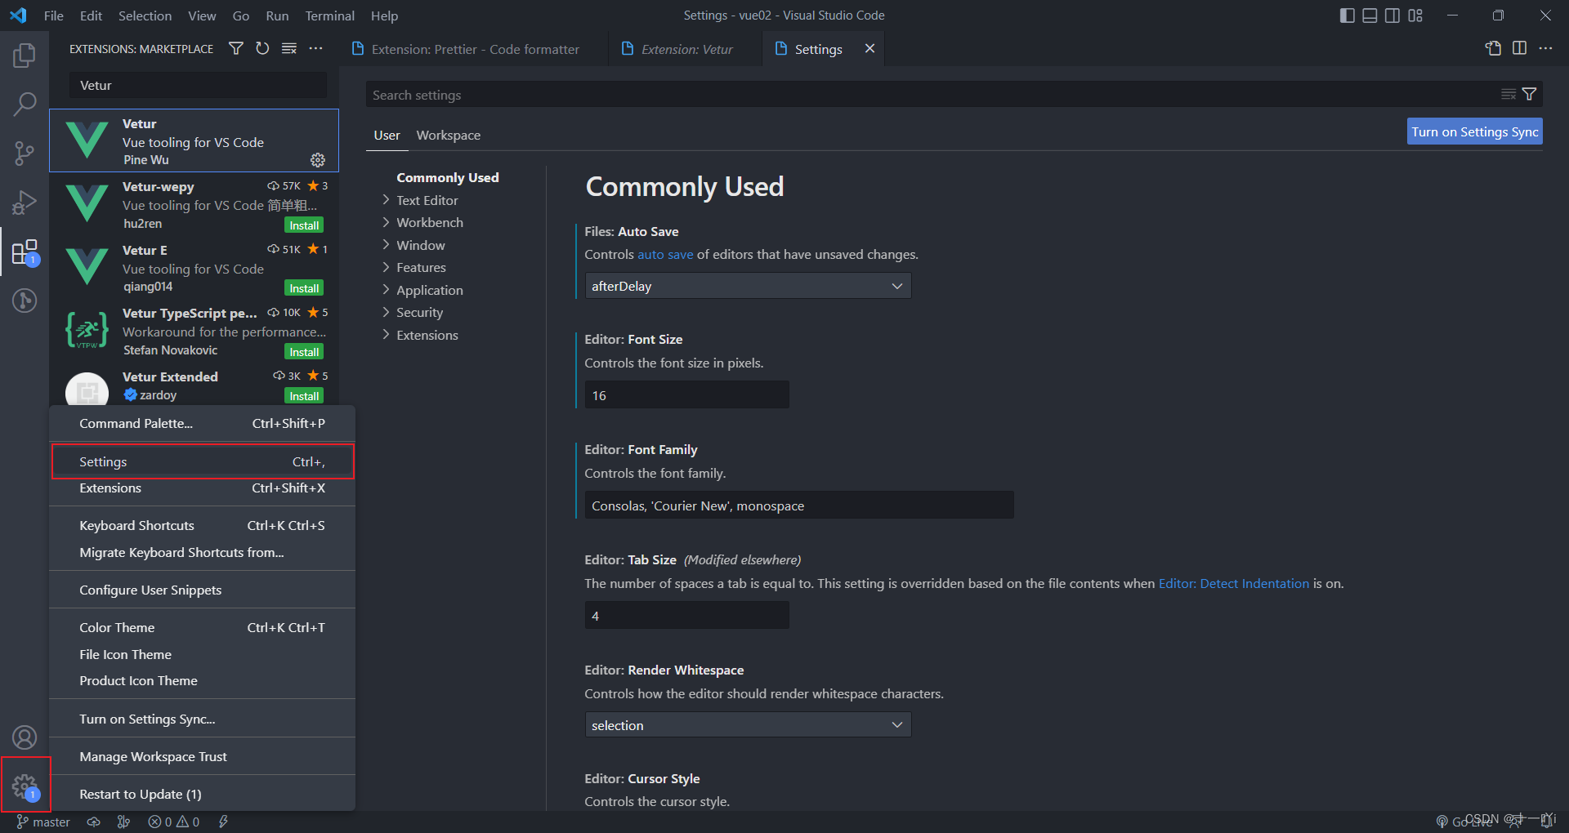Click the Manage gear icon
1569x833 pixels.
point(25,786)
